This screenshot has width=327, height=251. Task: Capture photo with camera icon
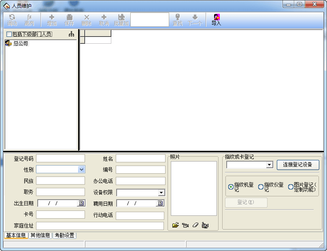tap(185, 225)
